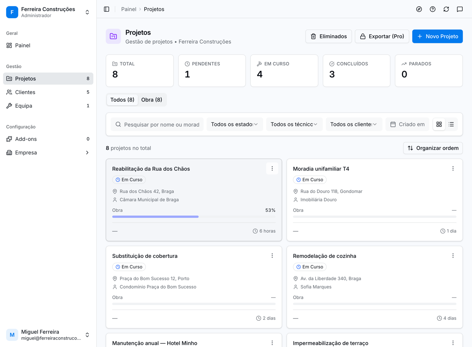Open the Todos os estados dropdown
Screen dimensions: 472x347
click(x=234, y=124)
